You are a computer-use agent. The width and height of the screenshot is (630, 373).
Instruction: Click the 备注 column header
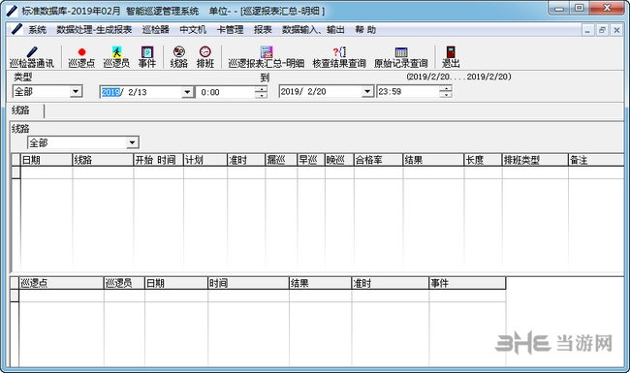point(596,160)
